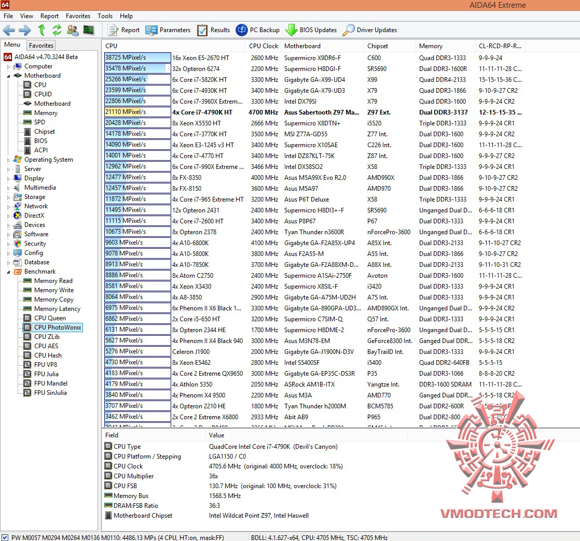Switch to the Favorites tab in sidebar
The height and width of the screenshot is (541, 580).
pos(41,46)
